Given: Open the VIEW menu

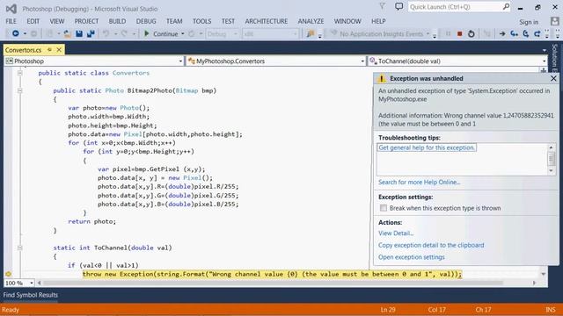Looking at the screenshot, I should 57,21.
